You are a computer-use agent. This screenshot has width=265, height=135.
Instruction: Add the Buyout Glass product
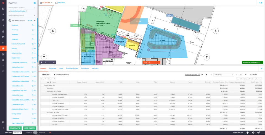tap(35, 58)
